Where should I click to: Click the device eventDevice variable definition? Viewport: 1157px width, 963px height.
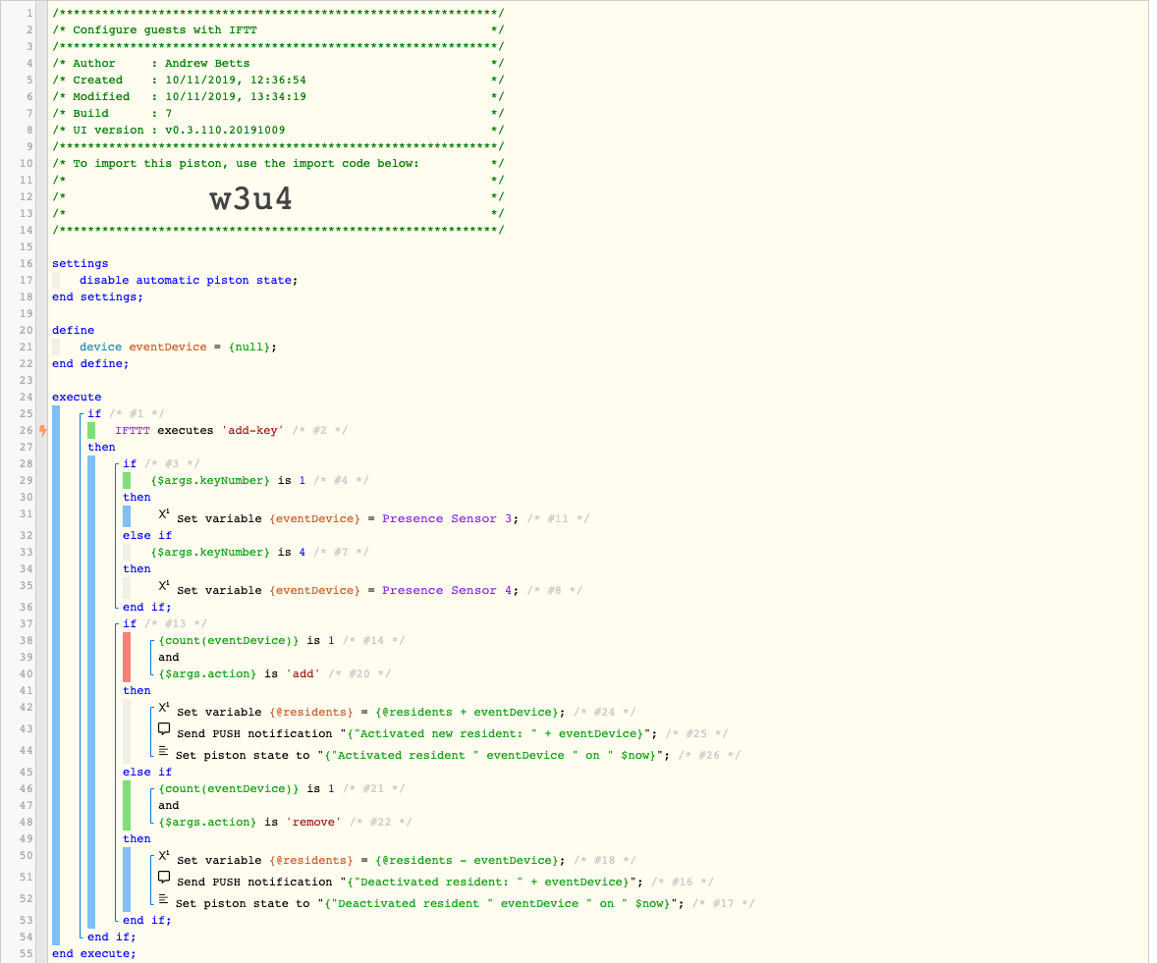click(x=178, y=348)
